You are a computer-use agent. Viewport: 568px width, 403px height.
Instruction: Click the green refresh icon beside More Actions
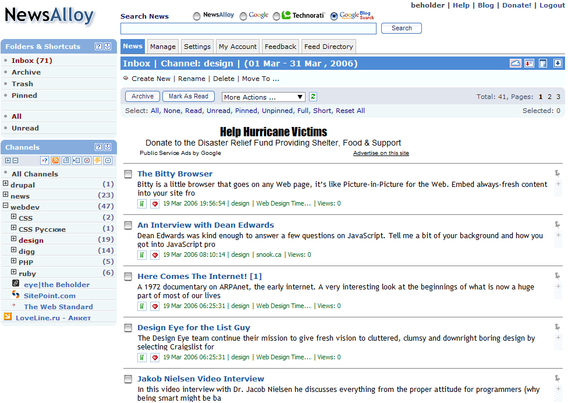pyautogui.click(x=313, y=97)
